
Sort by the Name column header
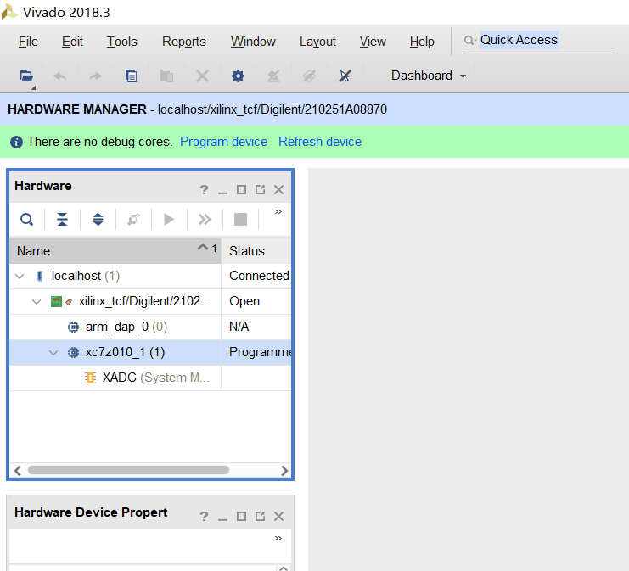point(115,251)
